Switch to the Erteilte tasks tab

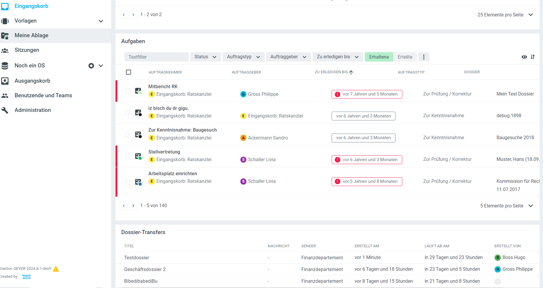point(405,57)
